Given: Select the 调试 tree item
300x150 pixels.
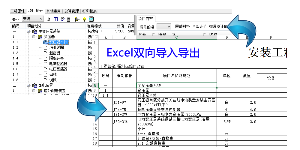Looking at the screenshot, I should point(53,80).
